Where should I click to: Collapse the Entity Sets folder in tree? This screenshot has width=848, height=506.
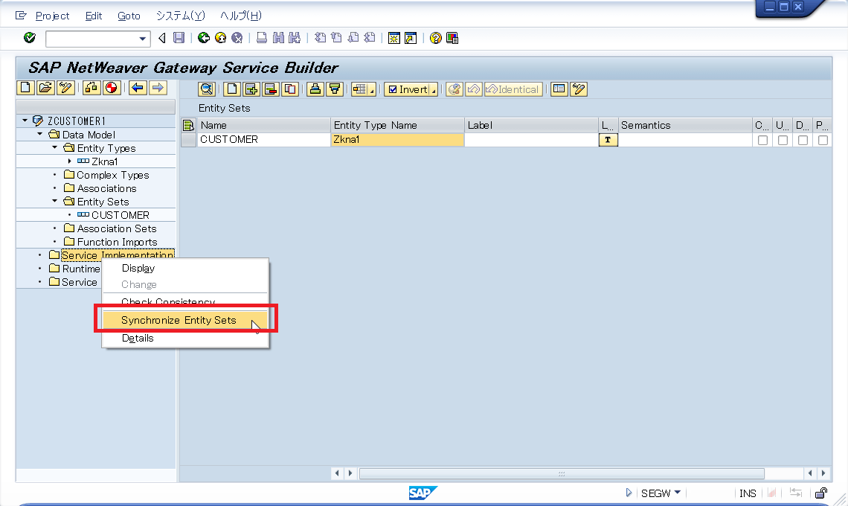[x=54, y=202]
